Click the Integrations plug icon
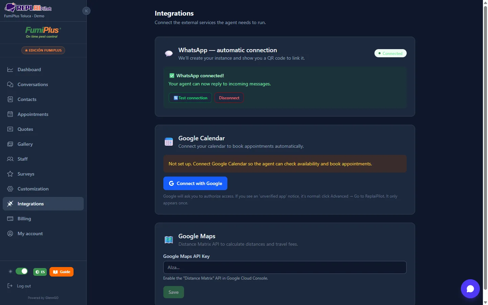This screenshot has width=488, height=305. point(10,204)
